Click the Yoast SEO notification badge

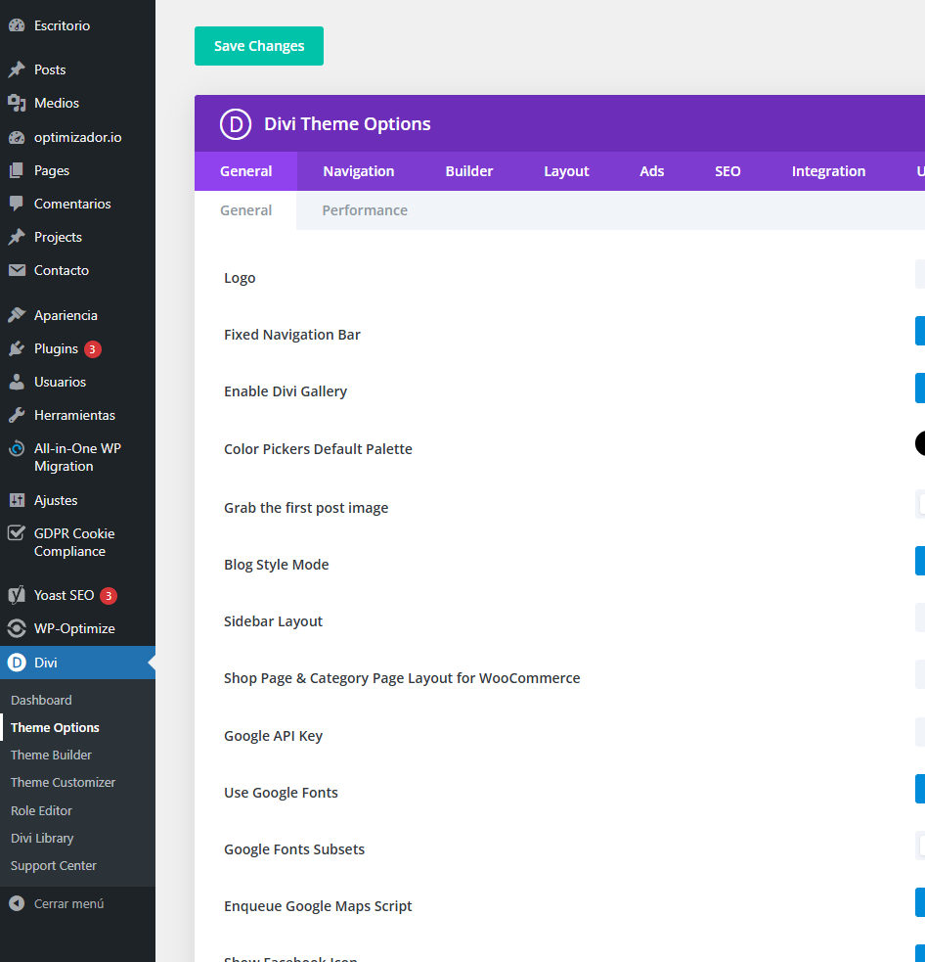click(x=109, y=596)
